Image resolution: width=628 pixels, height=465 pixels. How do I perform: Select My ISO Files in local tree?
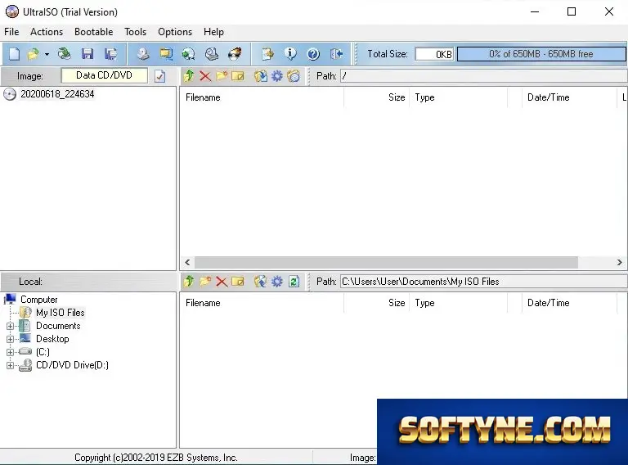coord(60,313)
